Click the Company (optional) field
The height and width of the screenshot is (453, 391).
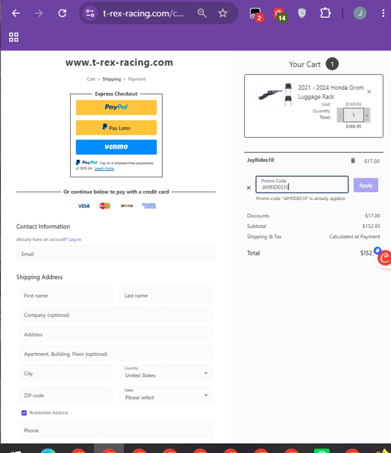tap(116, 315)
